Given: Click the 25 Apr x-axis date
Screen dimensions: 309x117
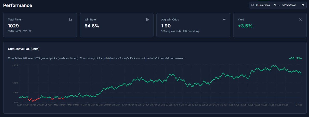Looking at the screenshot, I should click(48, 105).
